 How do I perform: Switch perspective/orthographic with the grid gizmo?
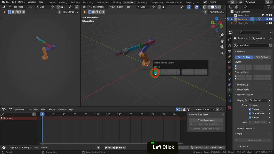pos(222,53)
